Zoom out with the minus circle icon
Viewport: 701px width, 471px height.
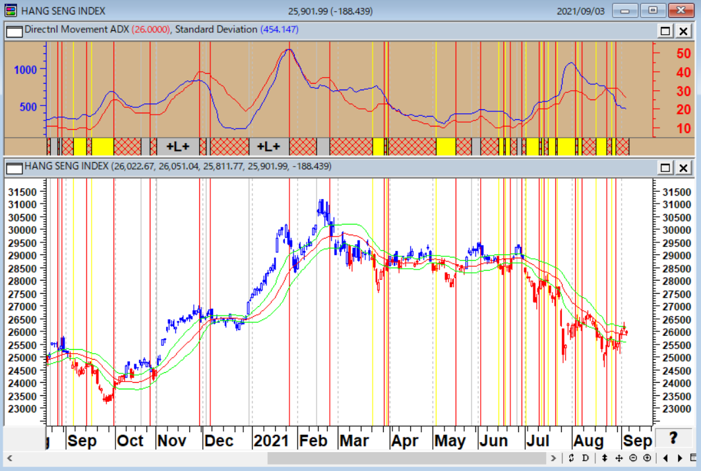633,458
